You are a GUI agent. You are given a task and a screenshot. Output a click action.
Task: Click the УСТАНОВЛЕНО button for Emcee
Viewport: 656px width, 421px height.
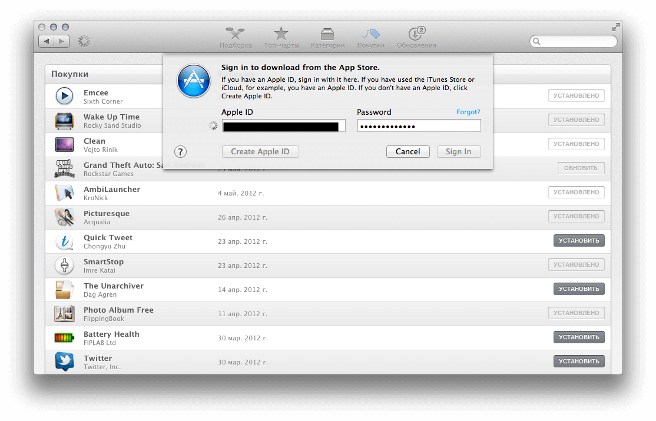[576, 96]
